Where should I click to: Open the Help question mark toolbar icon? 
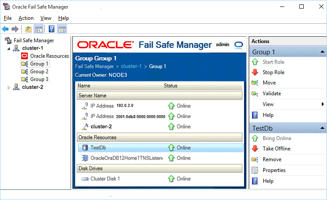[51, 29]
